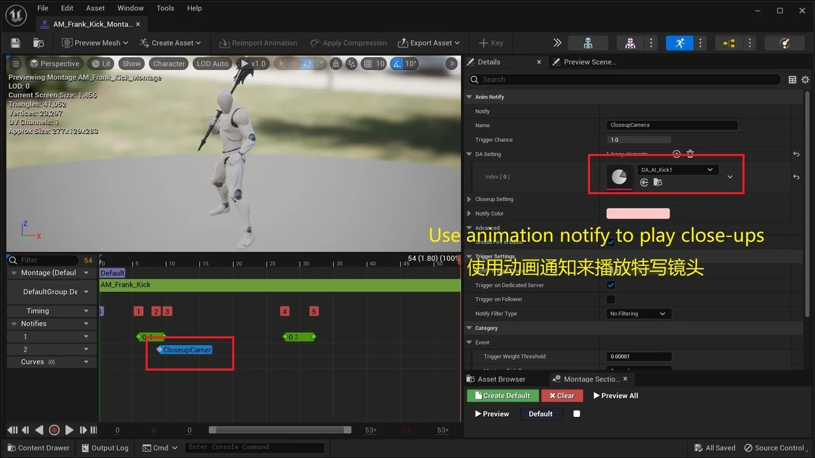
Task: Click the Create Default button
Action: tap(502, 396)
